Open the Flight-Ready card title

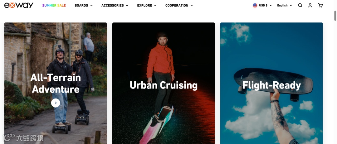pos(272,85)
